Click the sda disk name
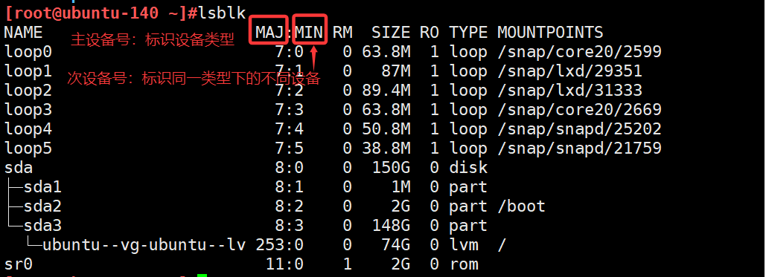 click(19, 167)
